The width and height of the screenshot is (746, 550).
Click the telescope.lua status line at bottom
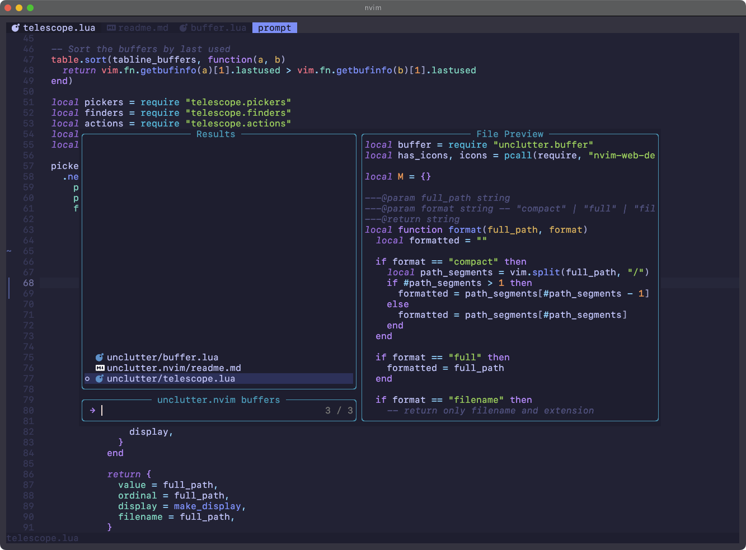coord(43,538)
